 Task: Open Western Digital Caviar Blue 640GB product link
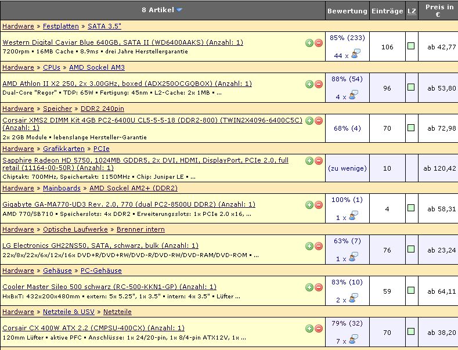[x=122, y=42]
